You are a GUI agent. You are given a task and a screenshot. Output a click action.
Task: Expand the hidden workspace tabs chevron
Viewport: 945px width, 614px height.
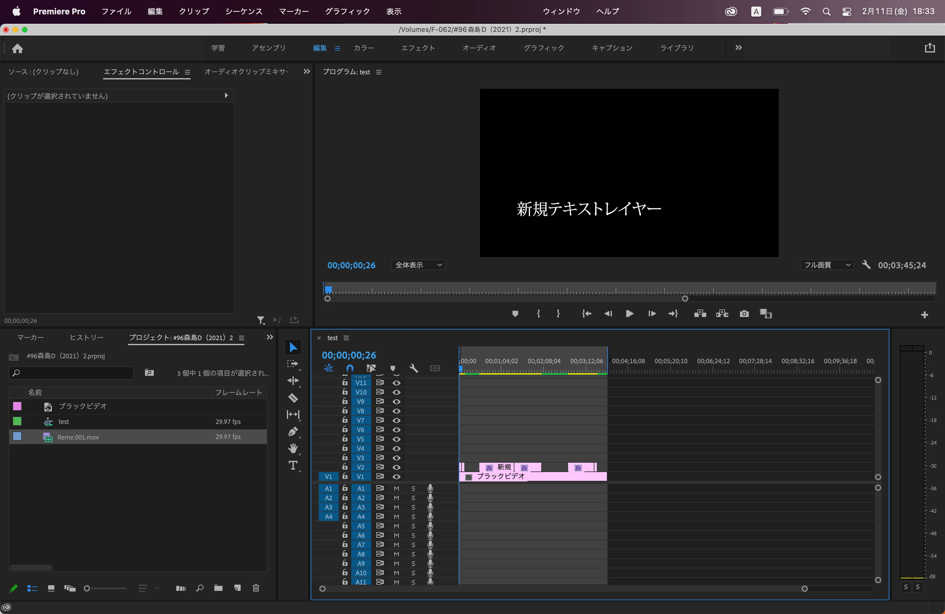pyautogui.click(x=738, y=48)
